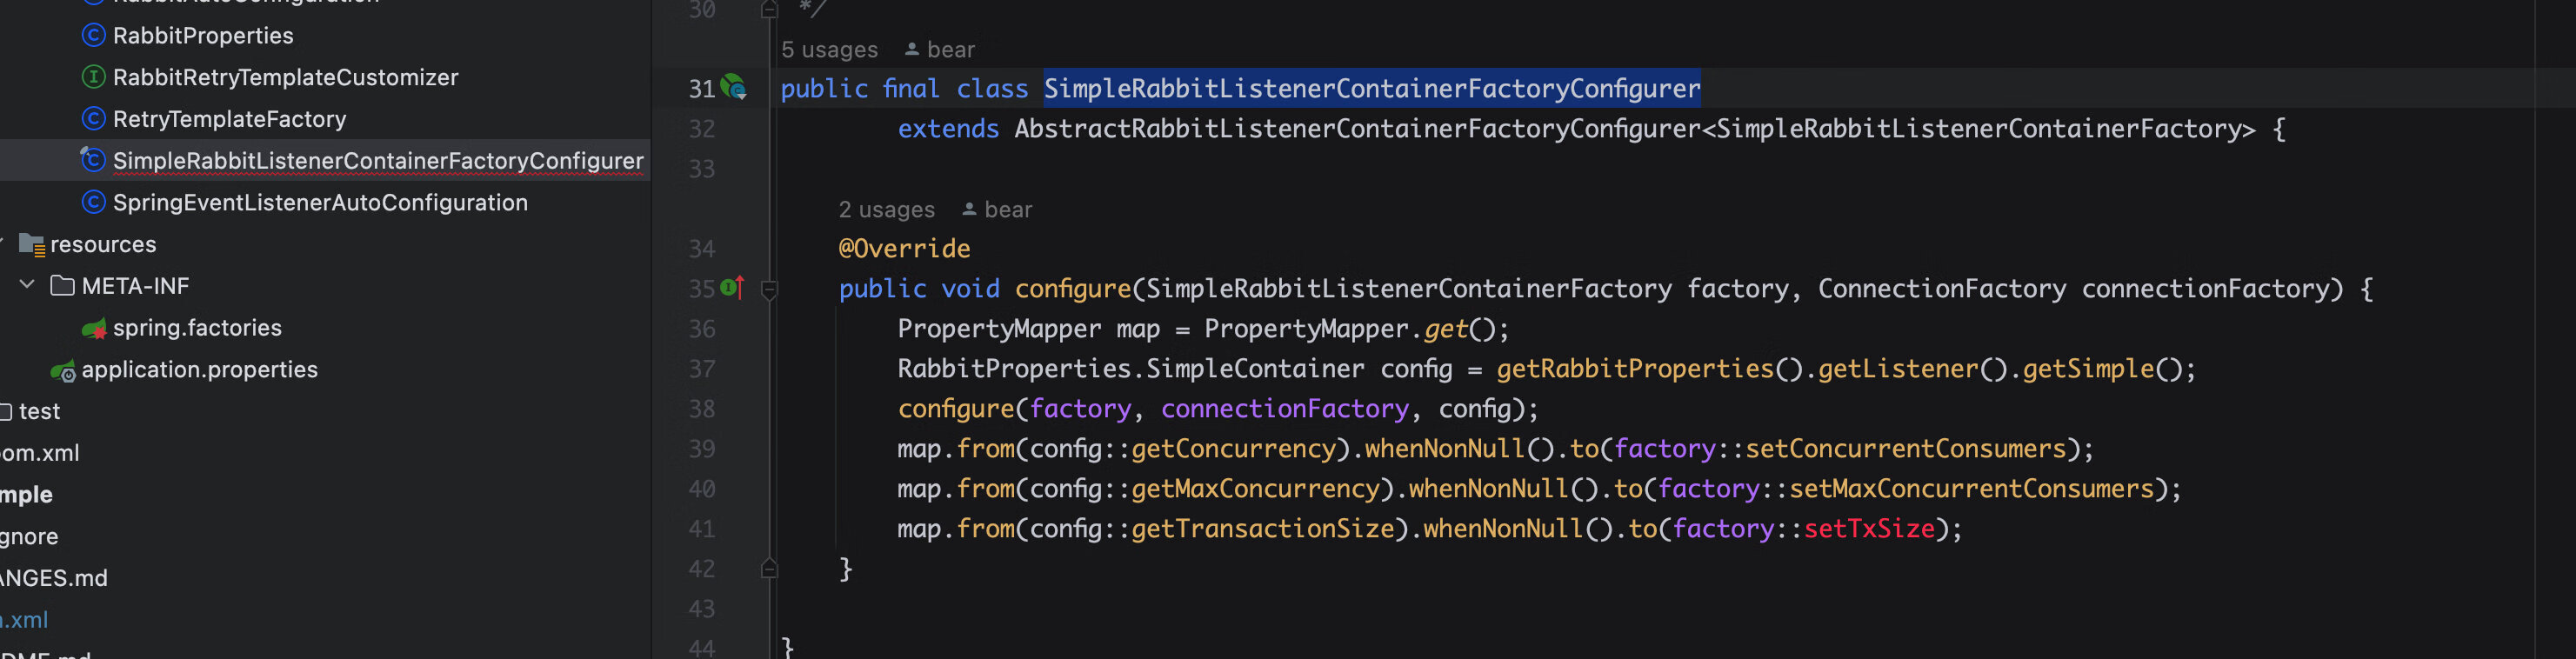Select the resources folder
Viewport: 2576px width, 659px height.
click(103, 245)
